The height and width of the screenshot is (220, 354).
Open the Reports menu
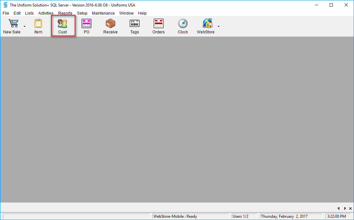65,13
